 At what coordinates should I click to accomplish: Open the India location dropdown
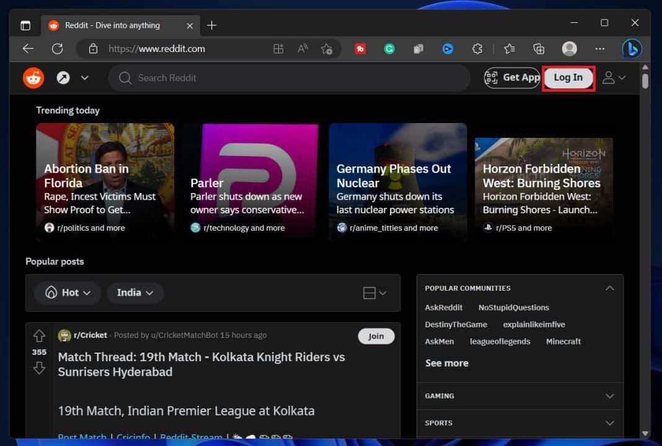point(135,293)
